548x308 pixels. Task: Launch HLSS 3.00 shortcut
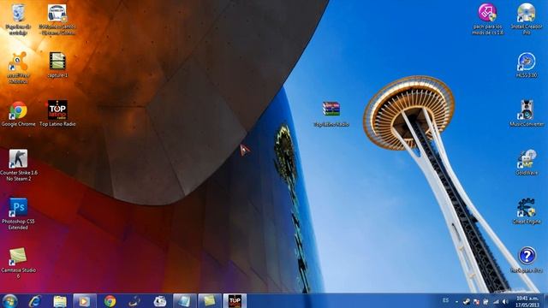527,65
